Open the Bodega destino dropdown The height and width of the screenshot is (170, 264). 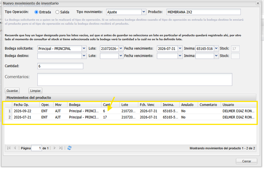(x=84, y=56)
